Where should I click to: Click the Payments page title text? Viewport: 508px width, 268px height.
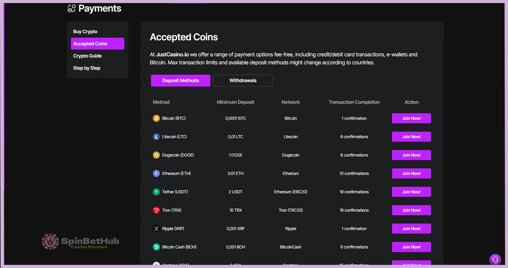100,8
